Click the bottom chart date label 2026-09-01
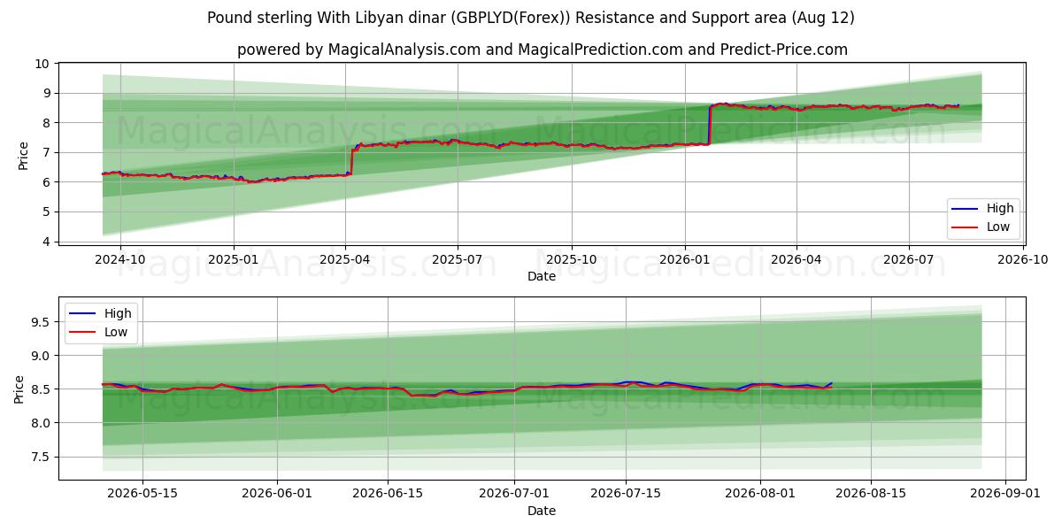Viewport: 1062px width, 531px height. [1007, 495]
